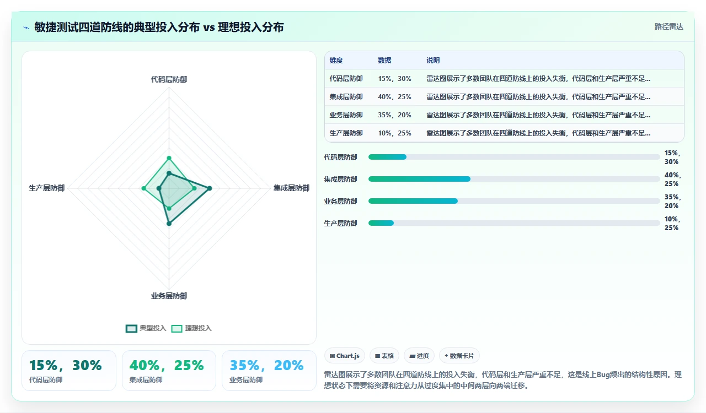The image size is (706, 413).
Task: Toggle the 典型投入 legend swatch
Action: [x=131, y=328]
